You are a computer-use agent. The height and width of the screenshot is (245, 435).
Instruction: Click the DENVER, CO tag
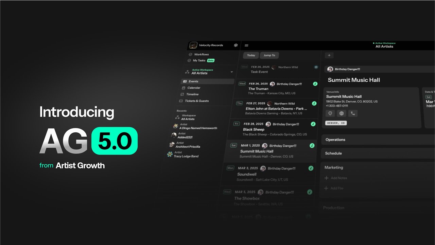pyautogui.click(x=336, y=123)
